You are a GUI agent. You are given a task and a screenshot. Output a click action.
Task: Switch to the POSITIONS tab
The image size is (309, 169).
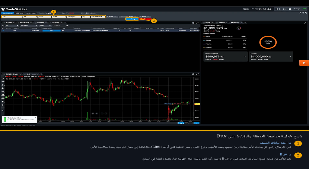(24, 23)
